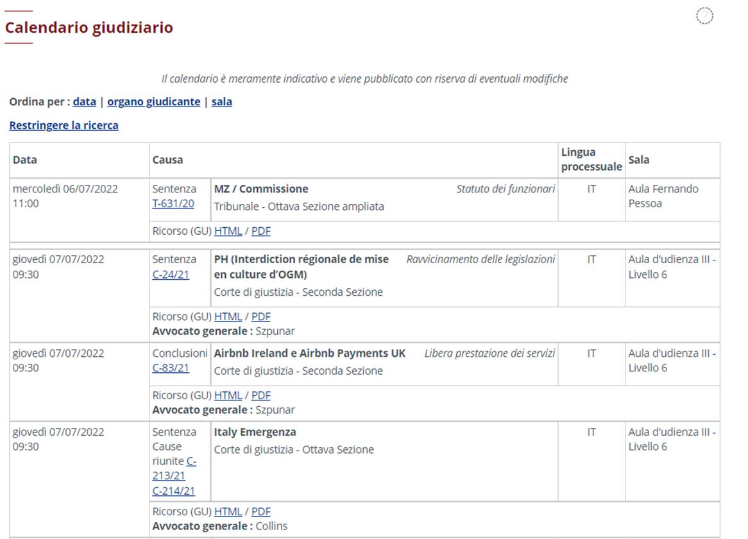Open HTML ricorso for Italy Emergenza case

[228, 511]
